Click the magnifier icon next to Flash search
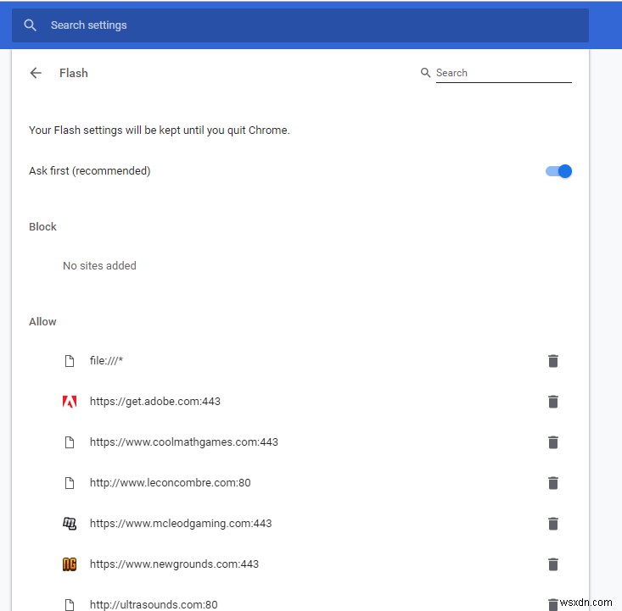 pos(425,73)
